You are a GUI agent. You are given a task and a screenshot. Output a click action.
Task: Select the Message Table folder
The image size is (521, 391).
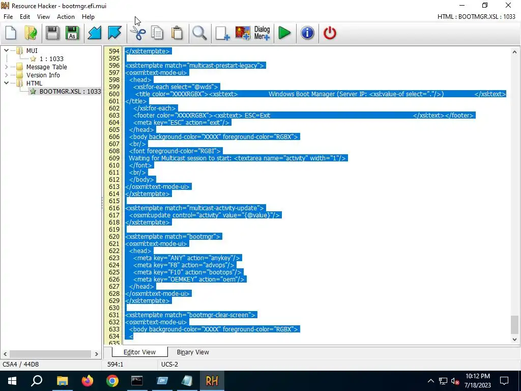[x=46, y=67]
